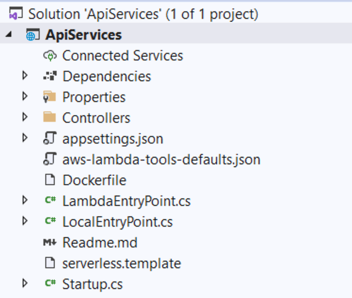Select the ApiServices project name
The width and height of the screenshot is (352, 298).
[84, 35]
